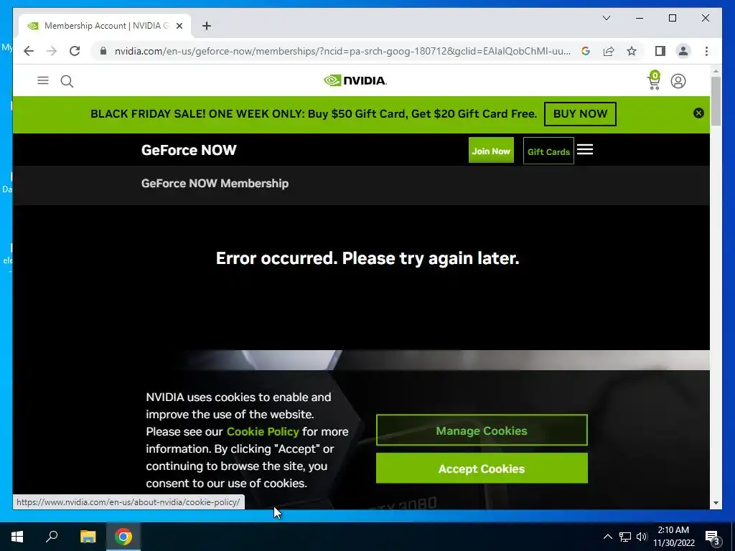The image size is (735, 551).
Task: Click the address bar URL
Action: [x=342, y=51]
